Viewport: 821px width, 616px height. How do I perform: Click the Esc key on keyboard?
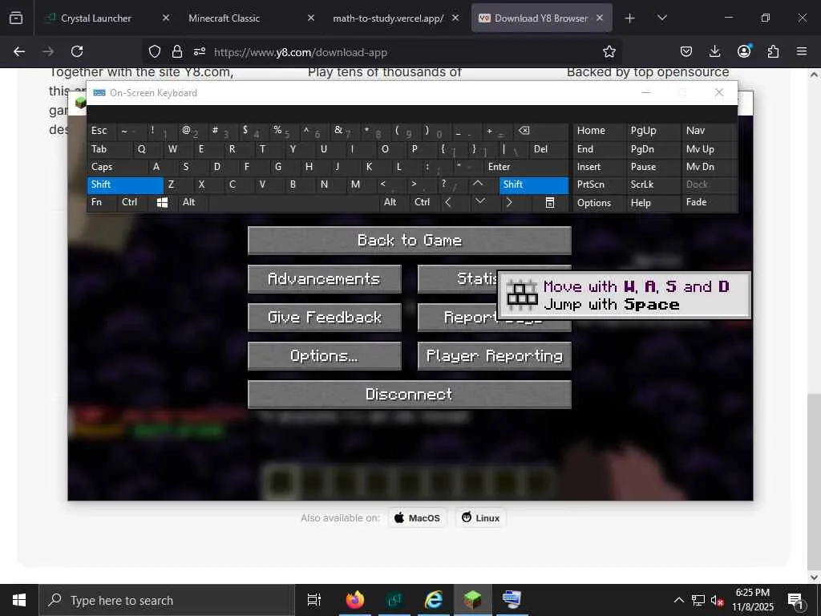click(102, 131)
